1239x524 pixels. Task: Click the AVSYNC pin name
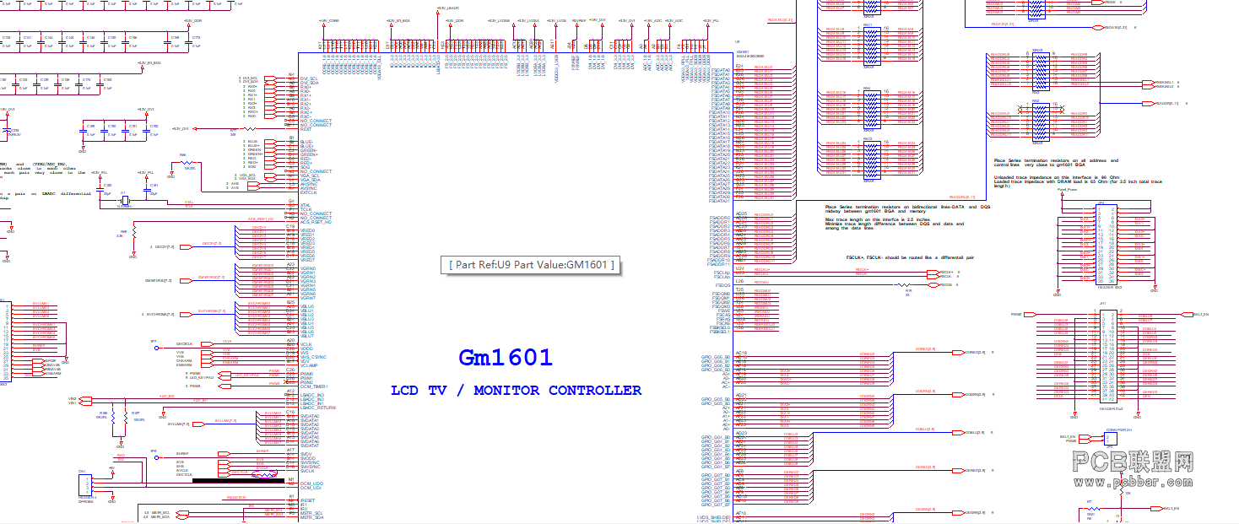tap(310, 188)
